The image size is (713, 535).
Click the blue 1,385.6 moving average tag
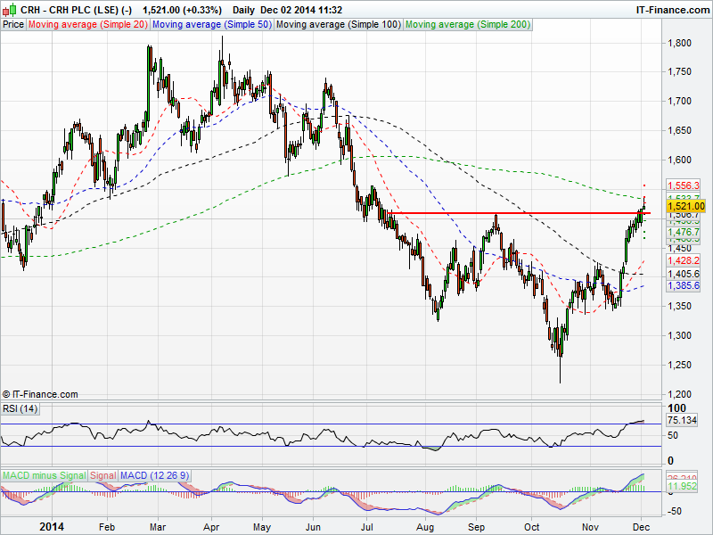(684, 286)
